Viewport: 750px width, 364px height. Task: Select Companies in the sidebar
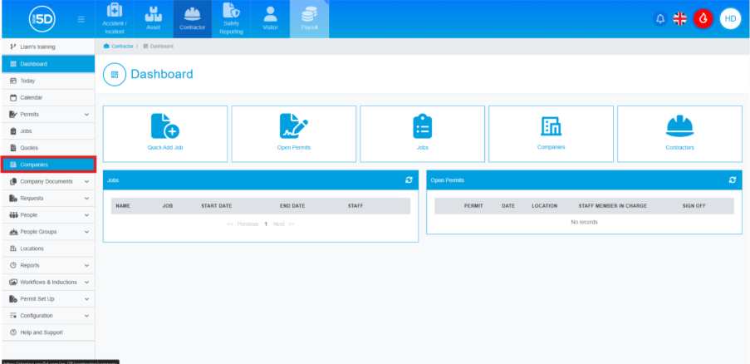point(47,165)
